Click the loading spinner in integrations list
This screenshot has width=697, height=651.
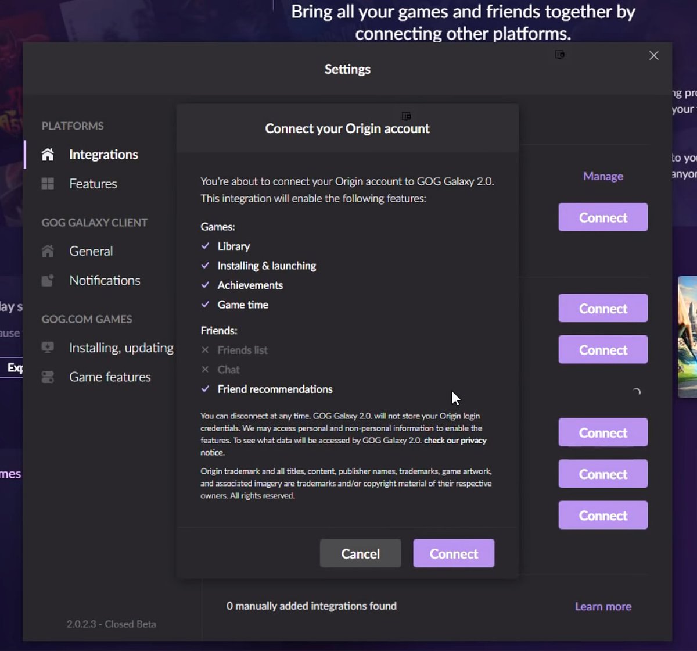point(637,392)
